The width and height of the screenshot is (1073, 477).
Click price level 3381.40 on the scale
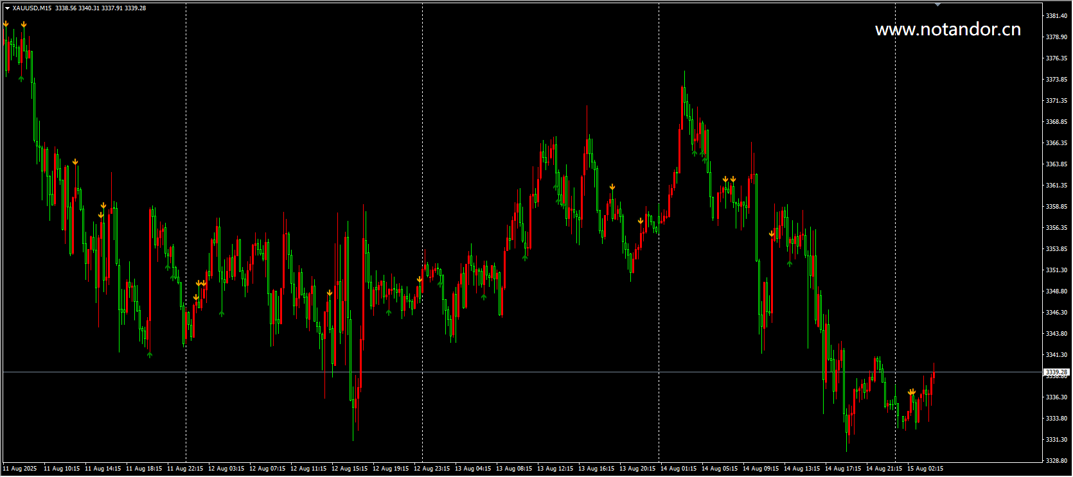1056,15
